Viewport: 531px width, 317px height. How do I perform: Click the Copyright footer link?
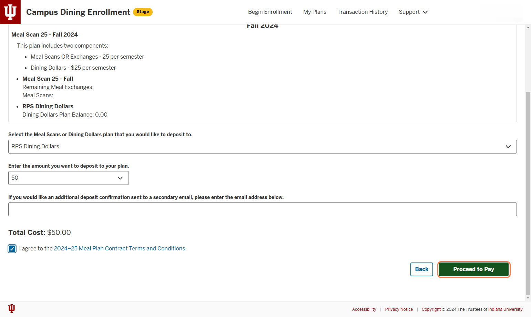pos(431,309)
